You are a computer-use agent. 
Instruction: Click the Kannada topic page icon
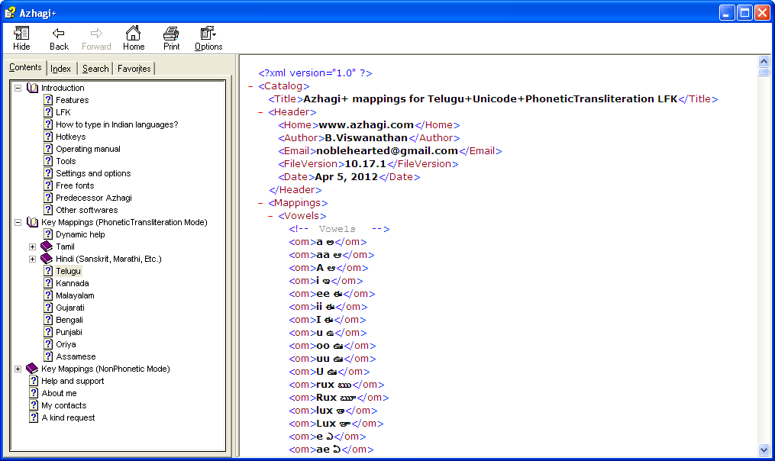[48, 283]
